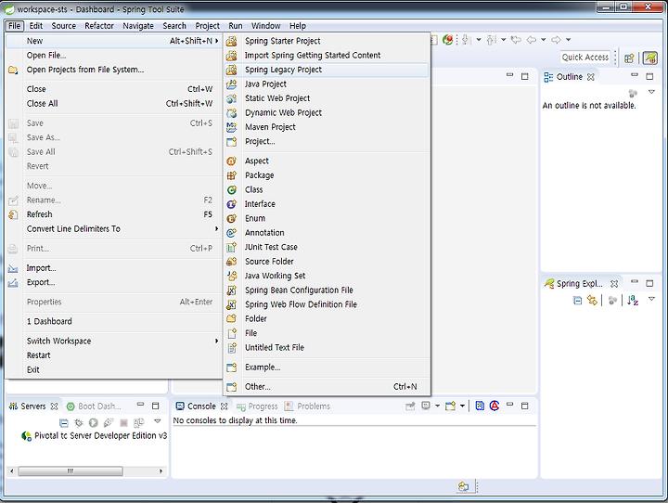Click the Project... wizard icon
The image size is (668, 503).
(x=231, y=141)
